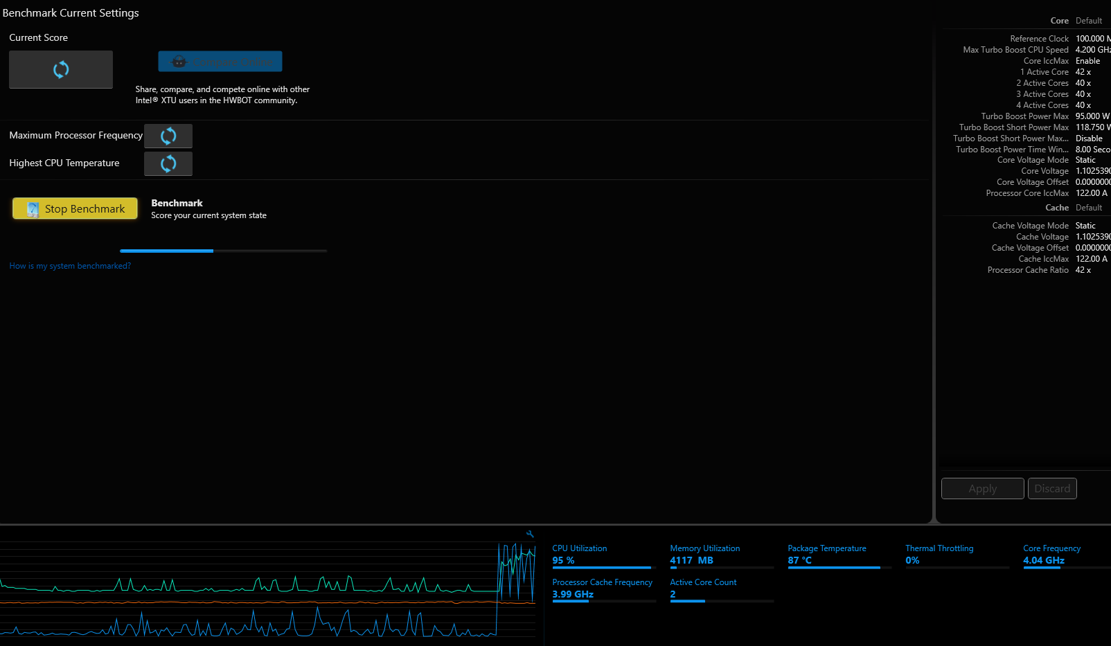Click the Discard button
This screenshot has width=1111, height=646.
(1052, 488)
